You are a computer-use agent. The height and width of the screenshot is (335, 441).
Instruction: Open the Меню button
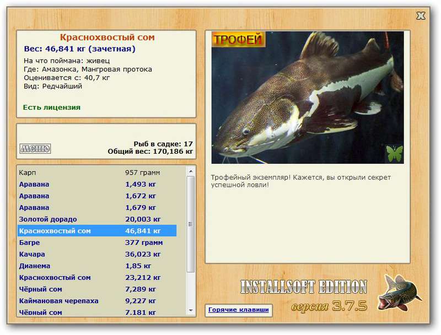35,148
